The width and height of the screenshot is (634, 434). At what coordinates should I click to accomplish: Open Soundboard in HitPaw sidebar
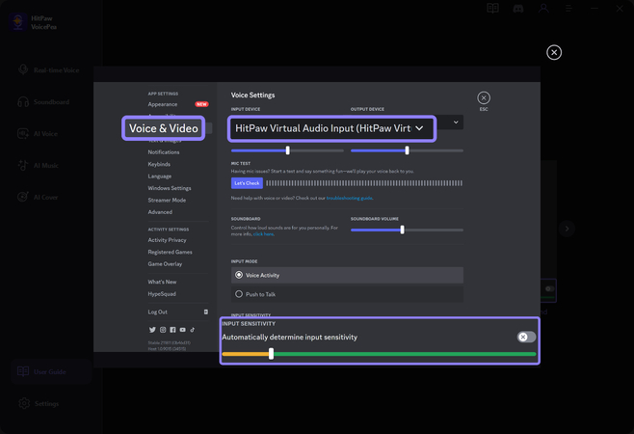43,102
